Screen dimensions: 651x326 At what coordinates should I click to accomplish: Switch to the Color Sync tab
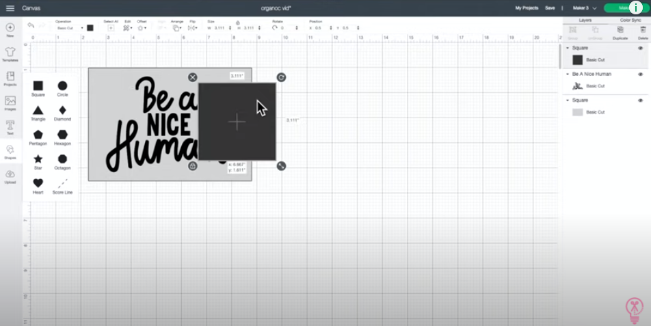pyautogui.click(x=630, y=20)
